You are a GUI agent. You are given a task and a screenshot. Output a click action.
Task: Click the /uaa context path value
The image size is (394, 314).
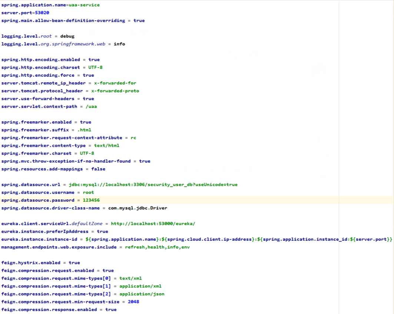pos(91,106)
